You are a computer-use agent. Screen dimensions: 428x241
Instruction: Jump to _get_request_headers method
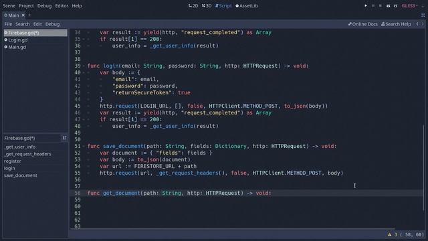[x=27, y=154]
